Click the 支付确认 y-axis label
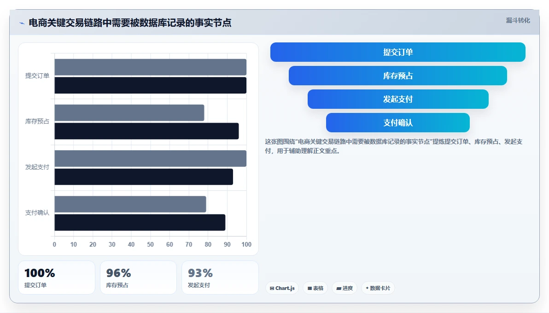The image size is (549, 313). click(x=37, y=213)
